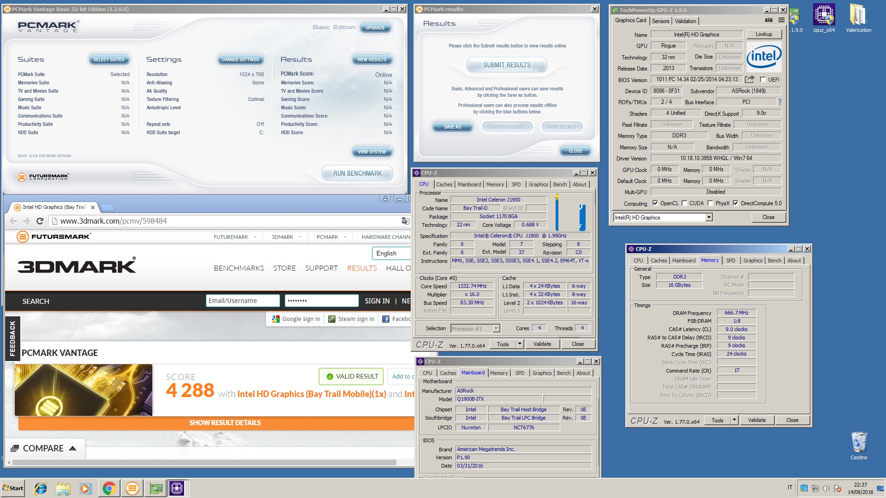Screen dimensions: 886x498
Task: Open the Tools dropdown arrow in CPU-Z Memory window
Action: point(734,420)
